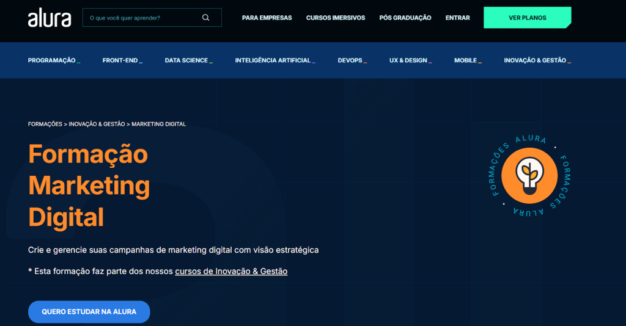Open the Para Empresas page
This screenshot has width=626, height=326.
267,18
